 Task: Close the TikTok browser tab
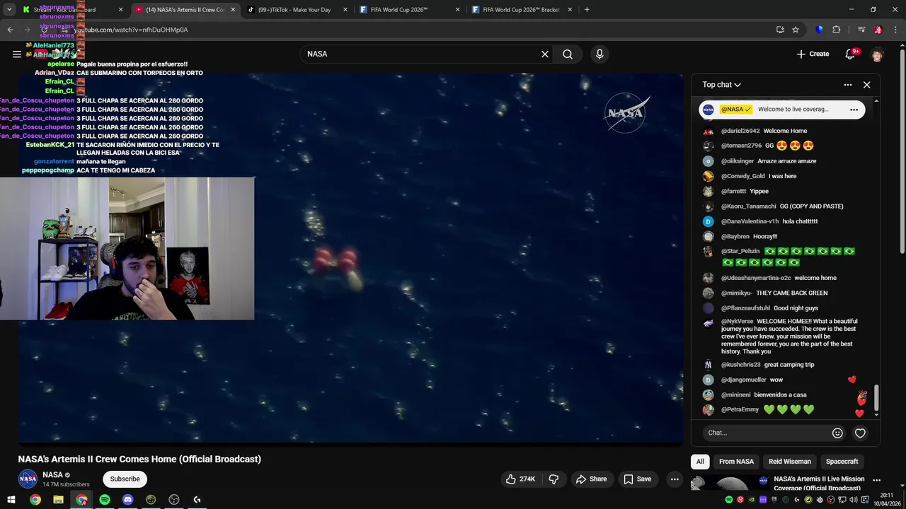[x=345, y=10]
